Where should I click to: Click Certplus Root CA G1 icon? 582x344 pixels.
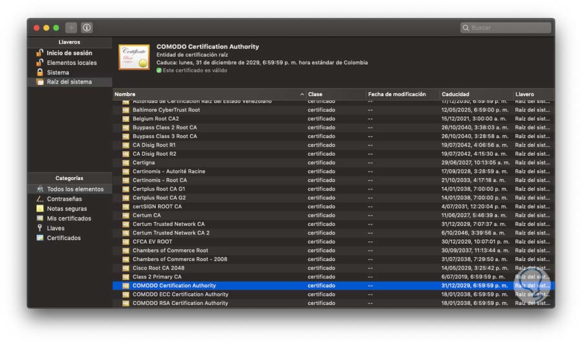[126, 189]
